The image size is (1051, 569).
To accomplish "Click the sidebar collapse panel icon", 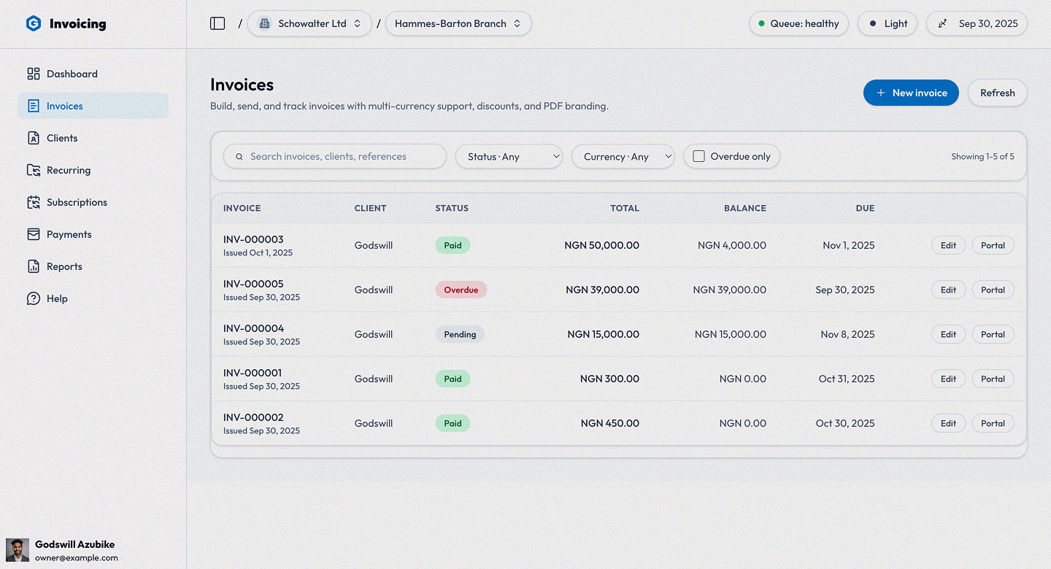I will click(x=217, y=23).
